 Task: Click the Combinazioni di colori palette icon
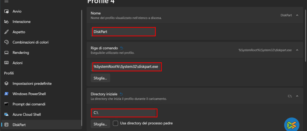[x=6, y=42]
